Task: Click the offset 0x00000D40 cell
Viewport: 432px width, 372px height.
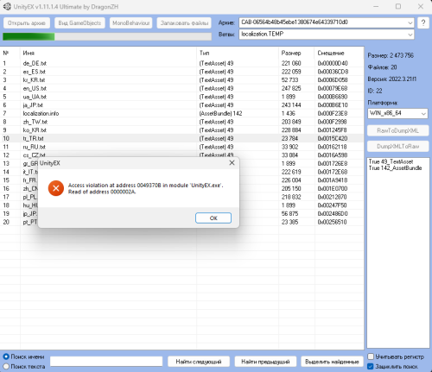Action: tap(333, 63)
